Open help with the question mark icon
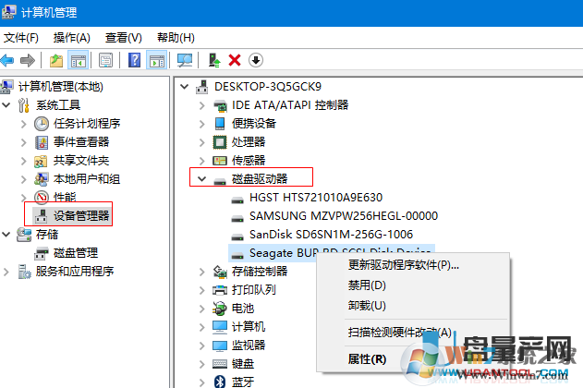Screen dimensions: 583x388 [x=135, y=60]
